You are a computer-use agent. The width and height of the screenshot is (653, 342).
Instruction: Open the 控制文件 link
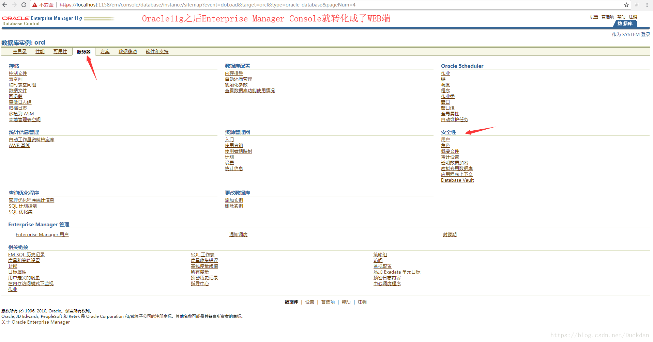(x=18, y=74)
